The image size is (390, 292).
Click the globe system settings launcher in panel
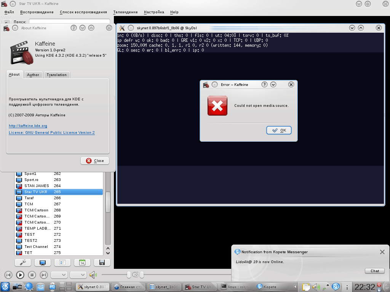29,287
